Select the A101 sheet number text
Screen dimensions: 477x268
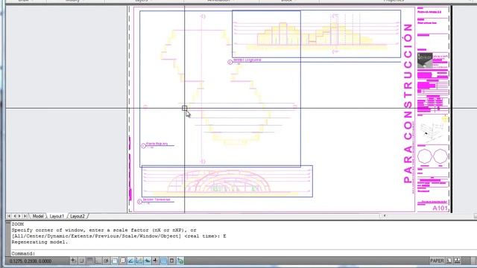(440, 208)
